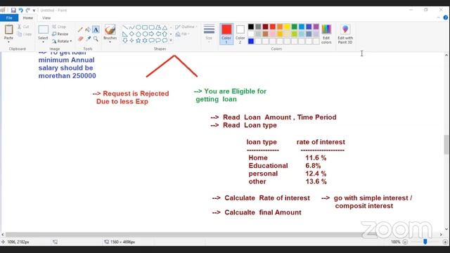Open Customize Quick Access Toolbar arrow

34,11
